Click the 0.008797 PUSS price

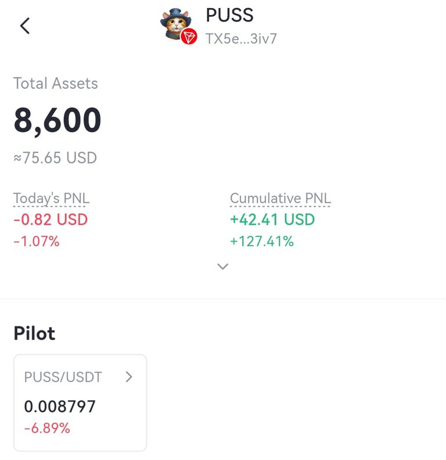click(x=60, y=407)
